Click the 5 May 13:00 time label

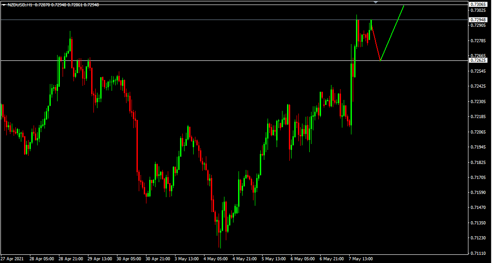point(274,259)
